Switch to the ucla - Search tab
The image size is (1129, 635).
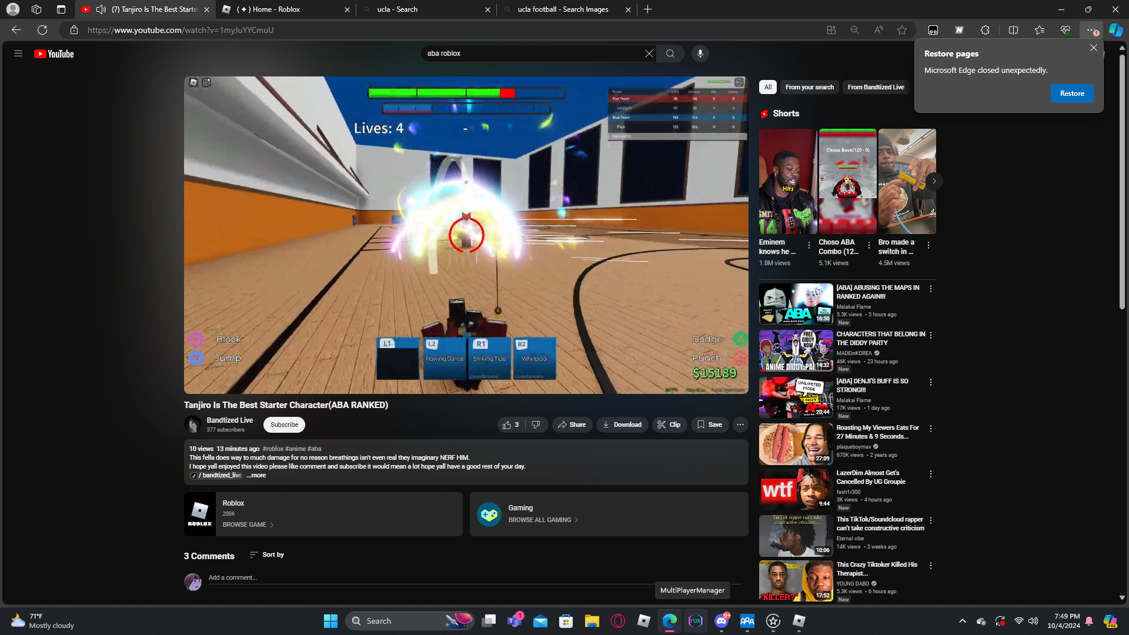point(426,9)
